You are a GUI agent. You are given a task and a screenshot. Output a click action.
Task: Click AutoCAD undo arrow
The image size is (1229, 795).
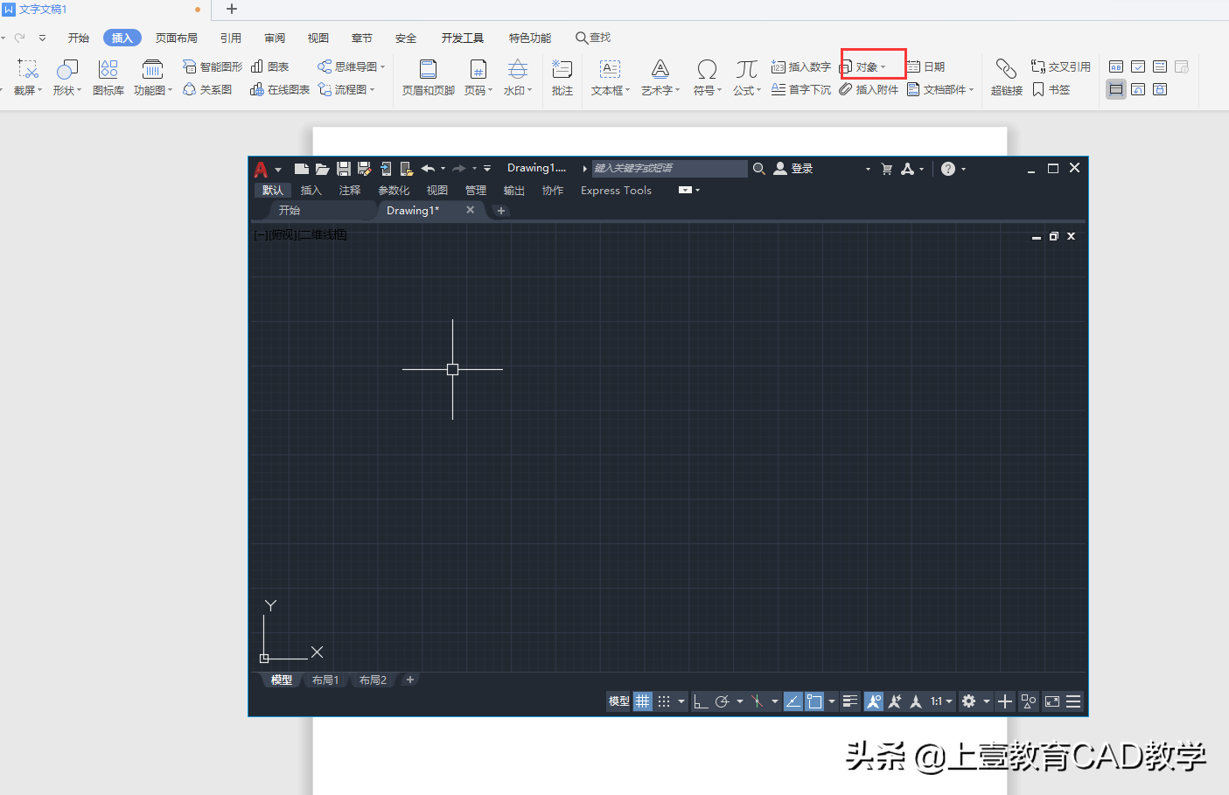click(428, 169)
